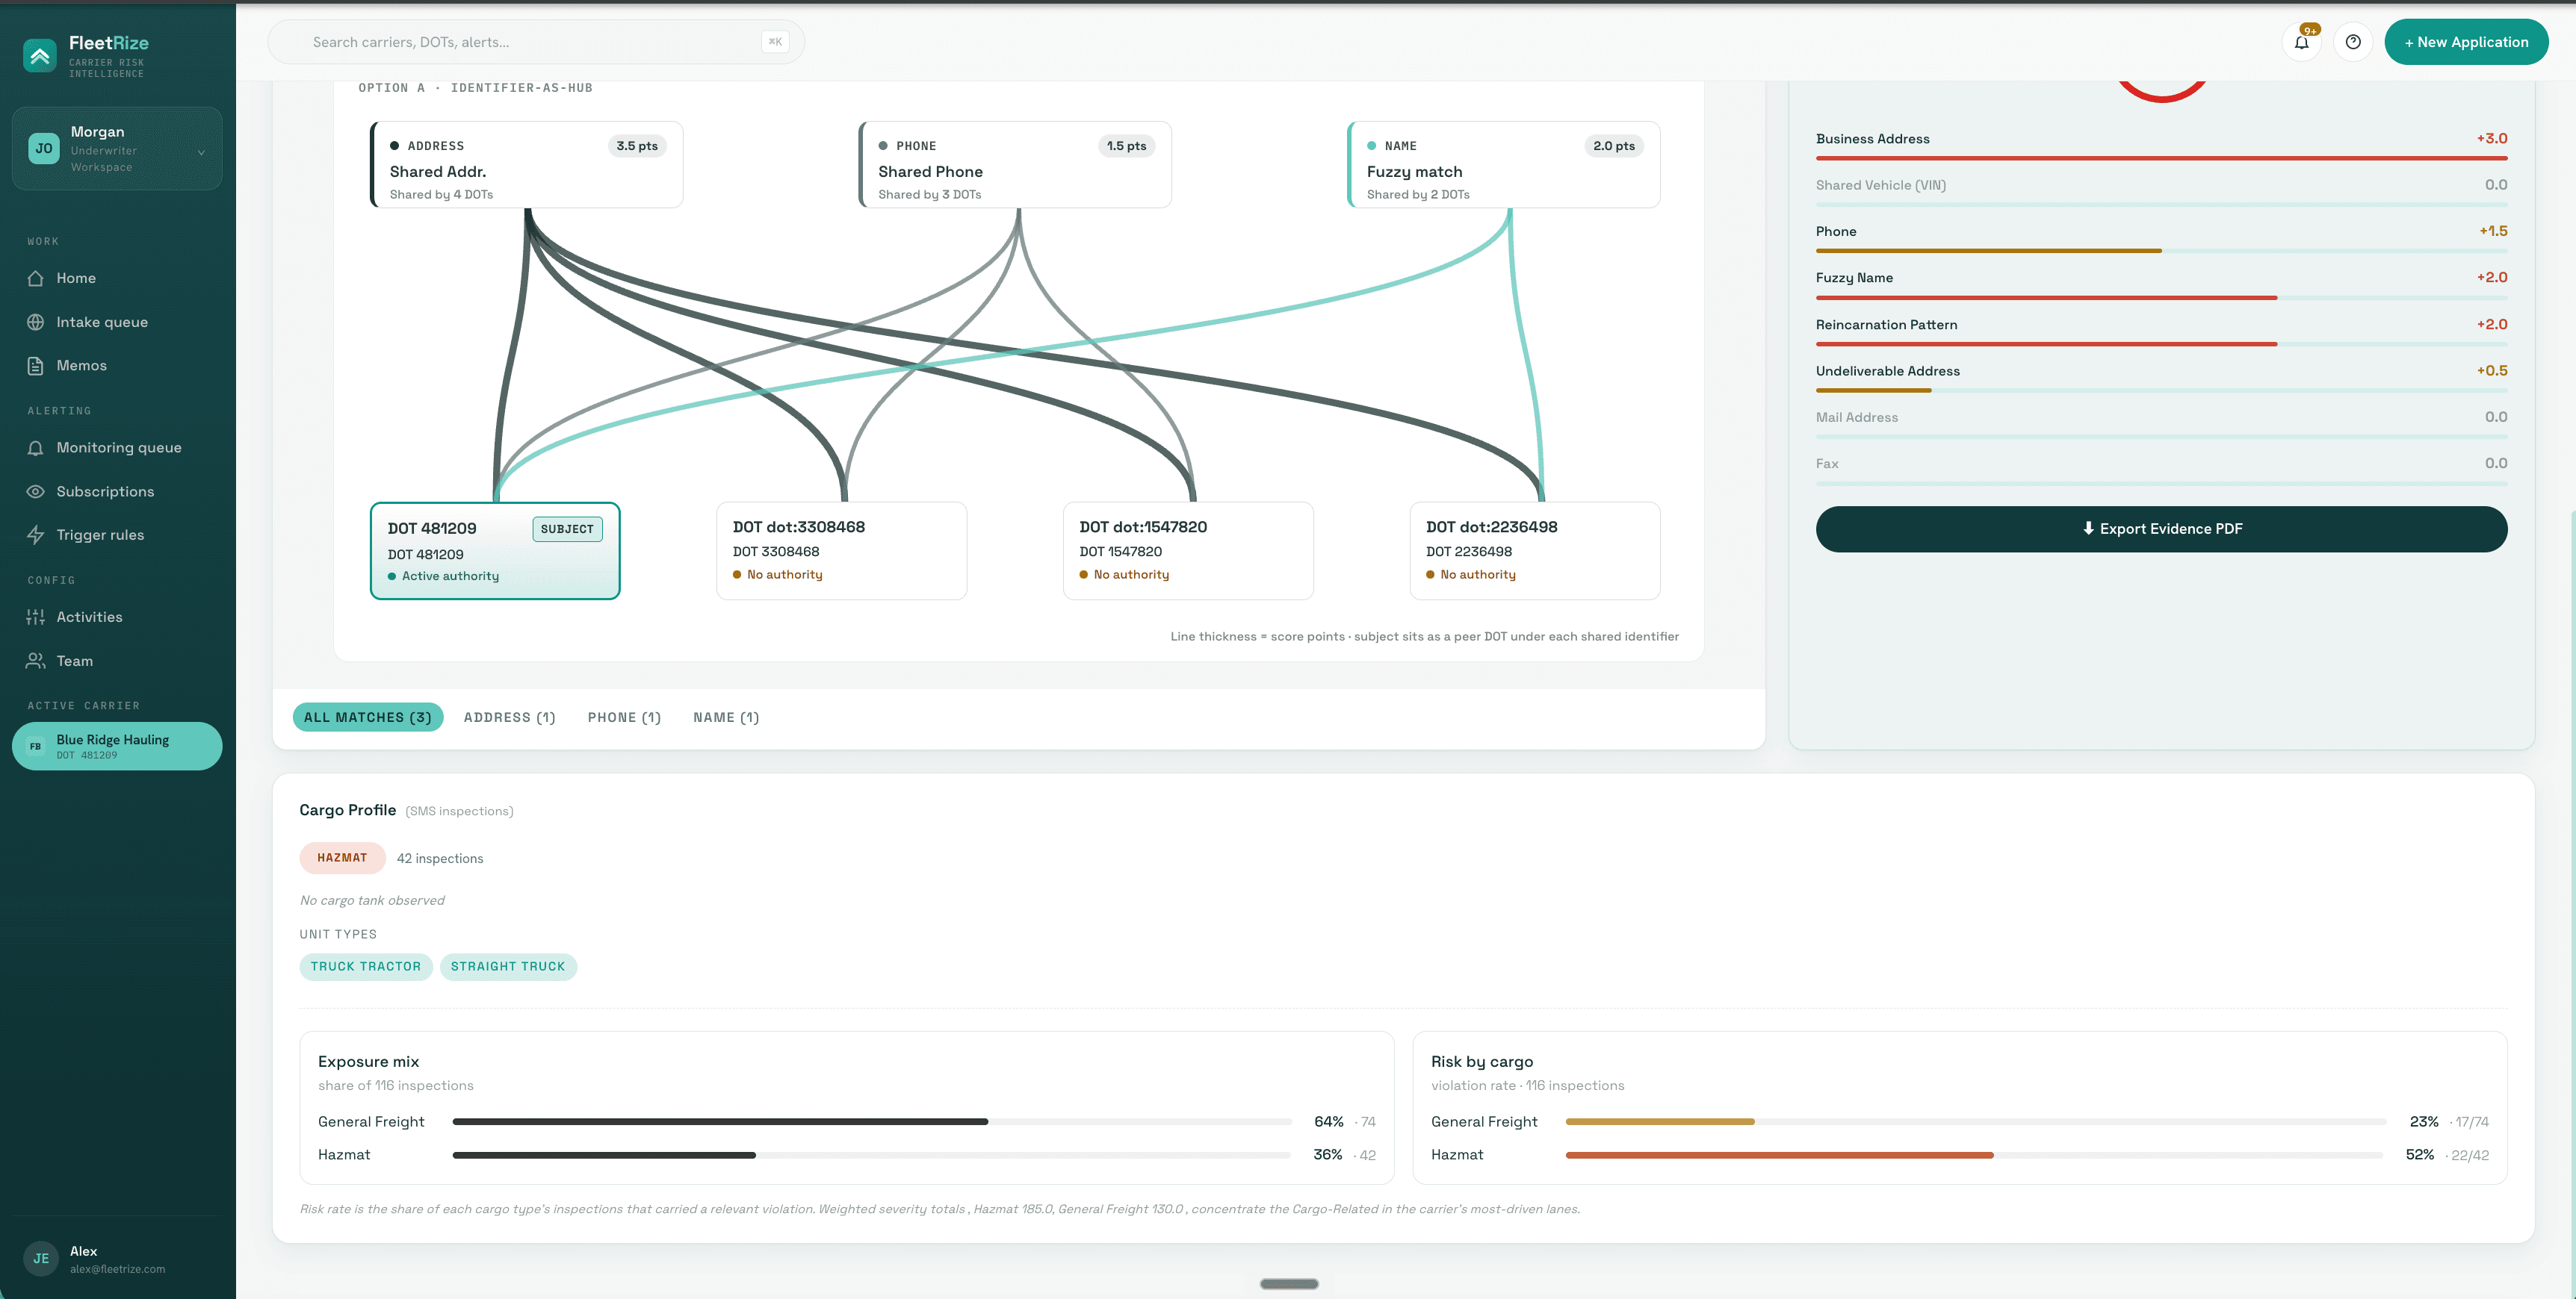Switch to the Name (1) tab
2576x1299 pixels.
[x=726, y=717]
